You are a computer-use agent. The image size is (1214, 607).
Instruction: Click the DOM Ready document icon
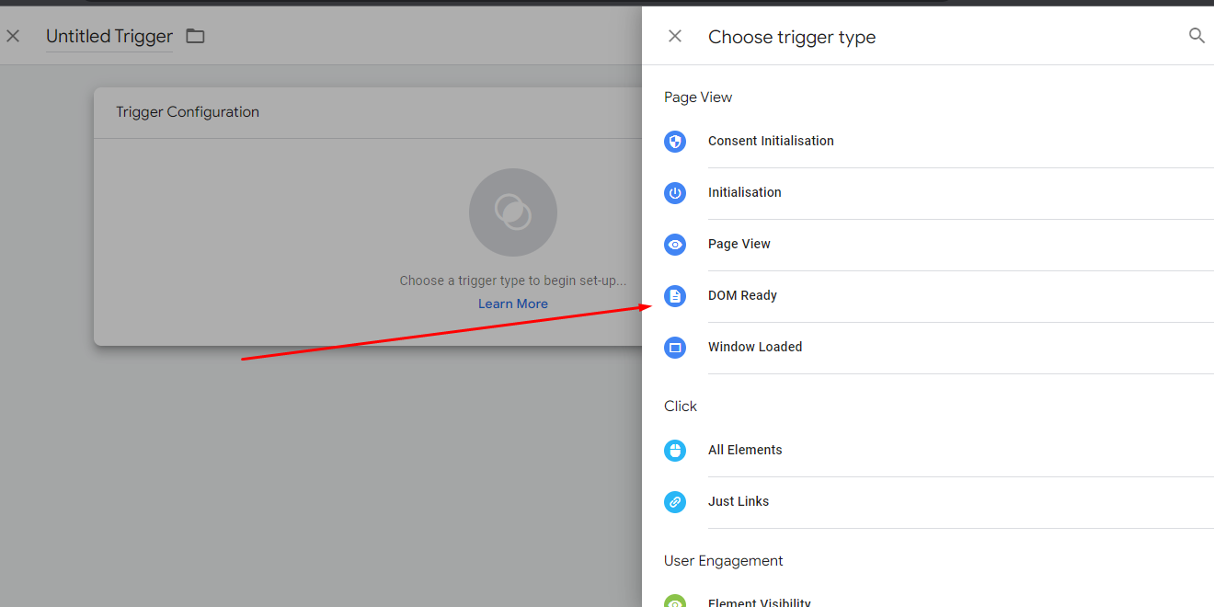(675, 296)
